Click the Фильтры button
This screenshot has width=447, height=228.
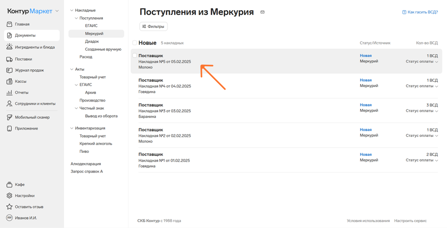[154, 26]
